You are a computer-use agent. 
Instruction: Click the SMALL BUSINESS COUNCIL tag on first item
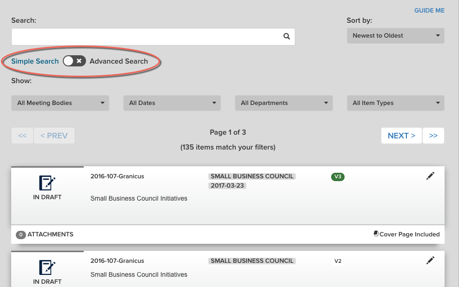pos(252,176)
